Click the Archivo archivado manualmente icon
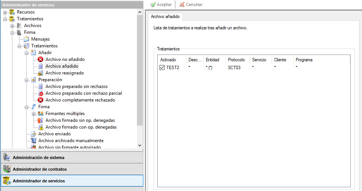Screen dimensions: 362x191 click(x=33, y=141)
